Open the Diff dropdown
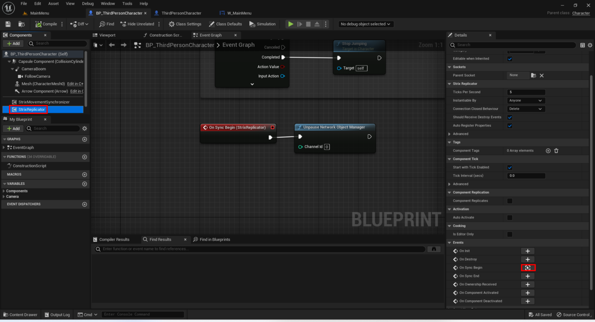Screen dimensions: 595x322 pos(79,24)
